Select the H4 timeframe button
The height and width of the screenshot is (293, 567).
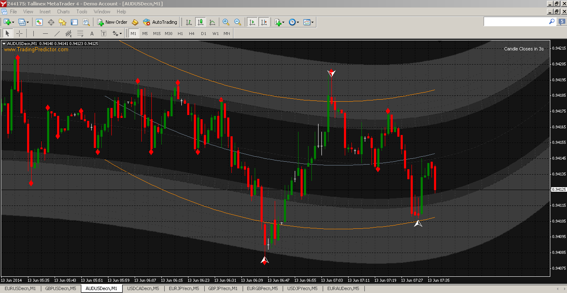(x=192, y=33)
